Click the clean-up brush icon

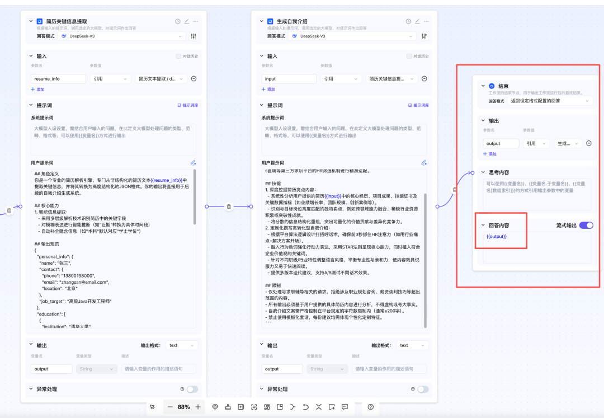(x=228, y=407)
